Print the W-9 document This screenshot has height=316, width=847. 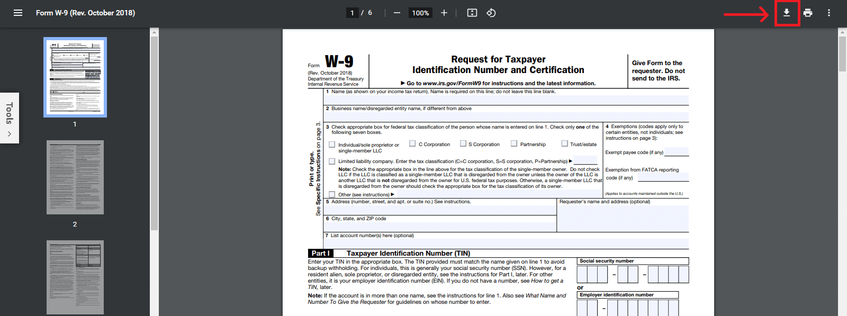[808, 13]
